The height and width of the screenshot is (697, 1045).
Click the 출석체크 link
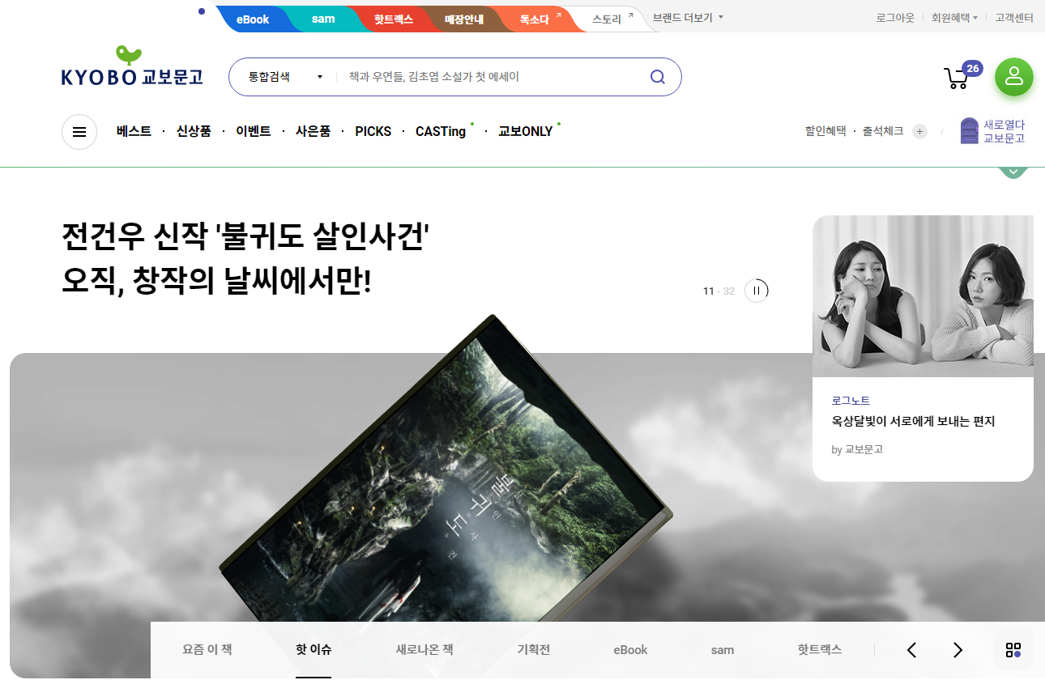coord(883,130)
